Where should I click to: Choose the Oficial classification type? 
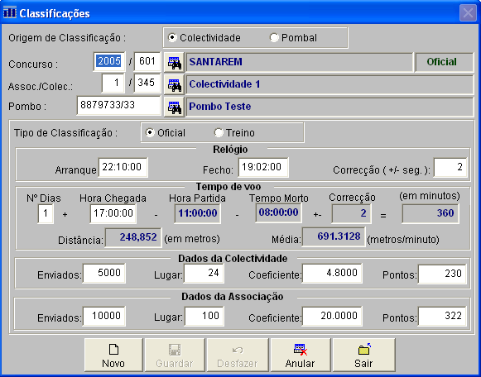coord(150,132)
